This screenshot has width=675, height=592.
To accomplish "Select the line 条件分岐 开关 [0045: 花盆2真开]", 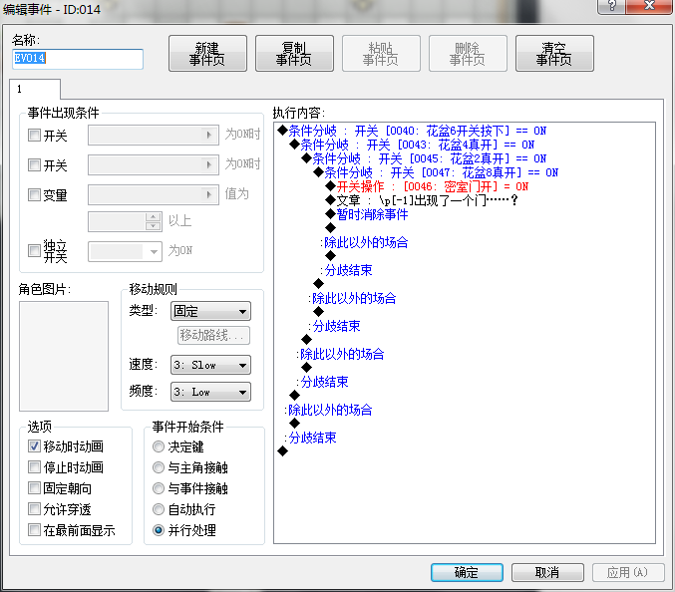I will coord(424,158).
